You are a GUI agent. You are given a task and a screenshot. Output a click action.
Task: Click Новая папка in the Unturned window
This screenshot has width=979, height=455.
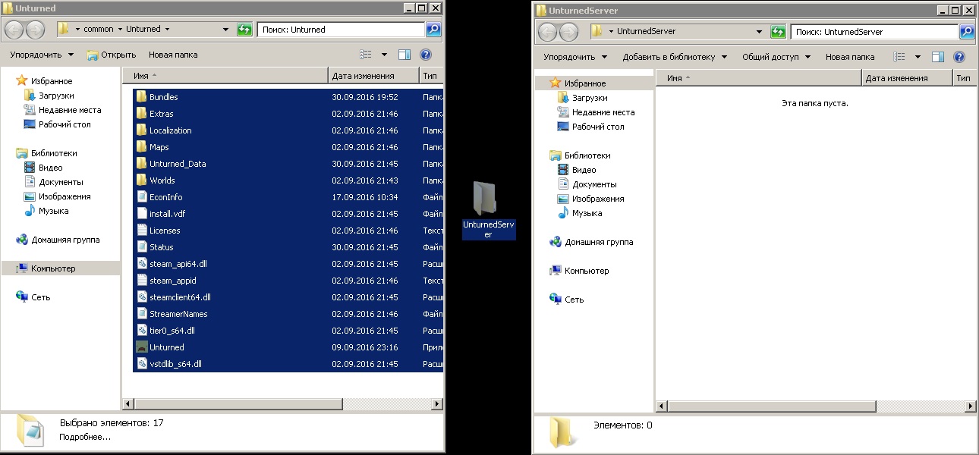[x=173, y=55]
